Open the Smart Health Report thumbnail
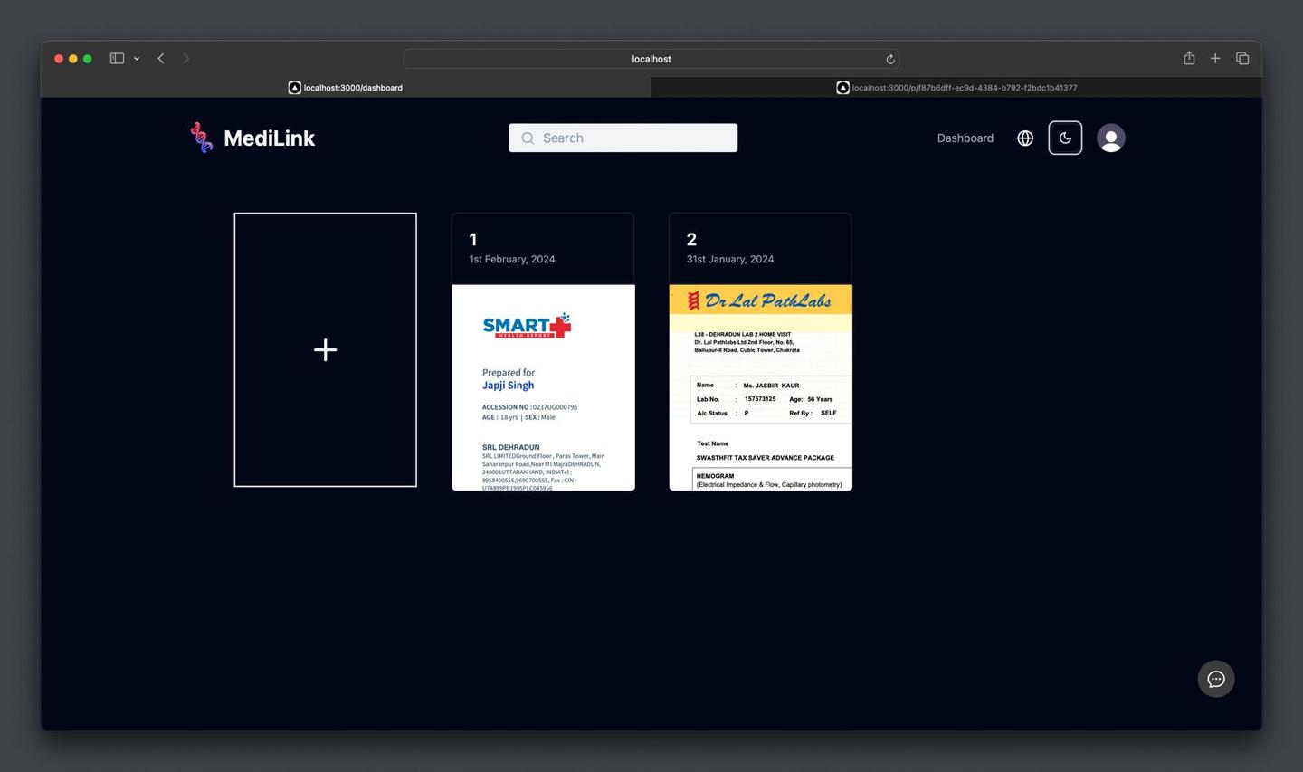Image resolution: width=1303 pixels, height=772 pixels. coord(543,387)
